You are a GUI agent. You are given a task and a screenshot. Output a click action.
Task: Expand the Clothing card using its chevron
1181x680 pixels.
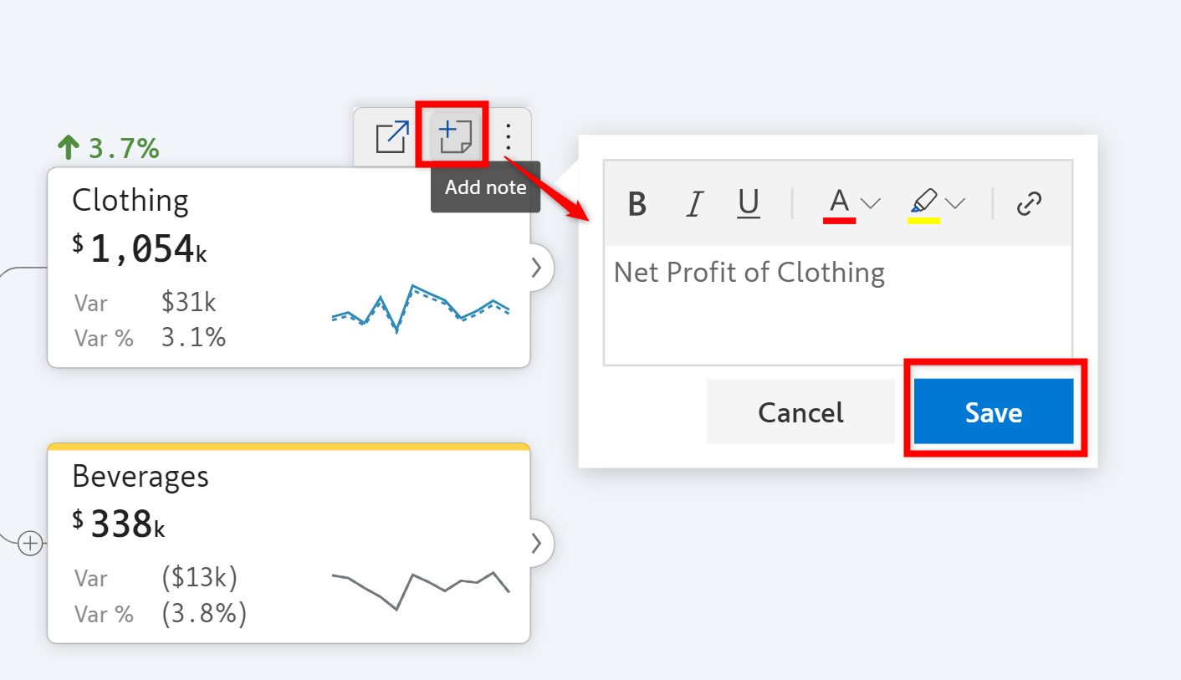pos(537,268)
